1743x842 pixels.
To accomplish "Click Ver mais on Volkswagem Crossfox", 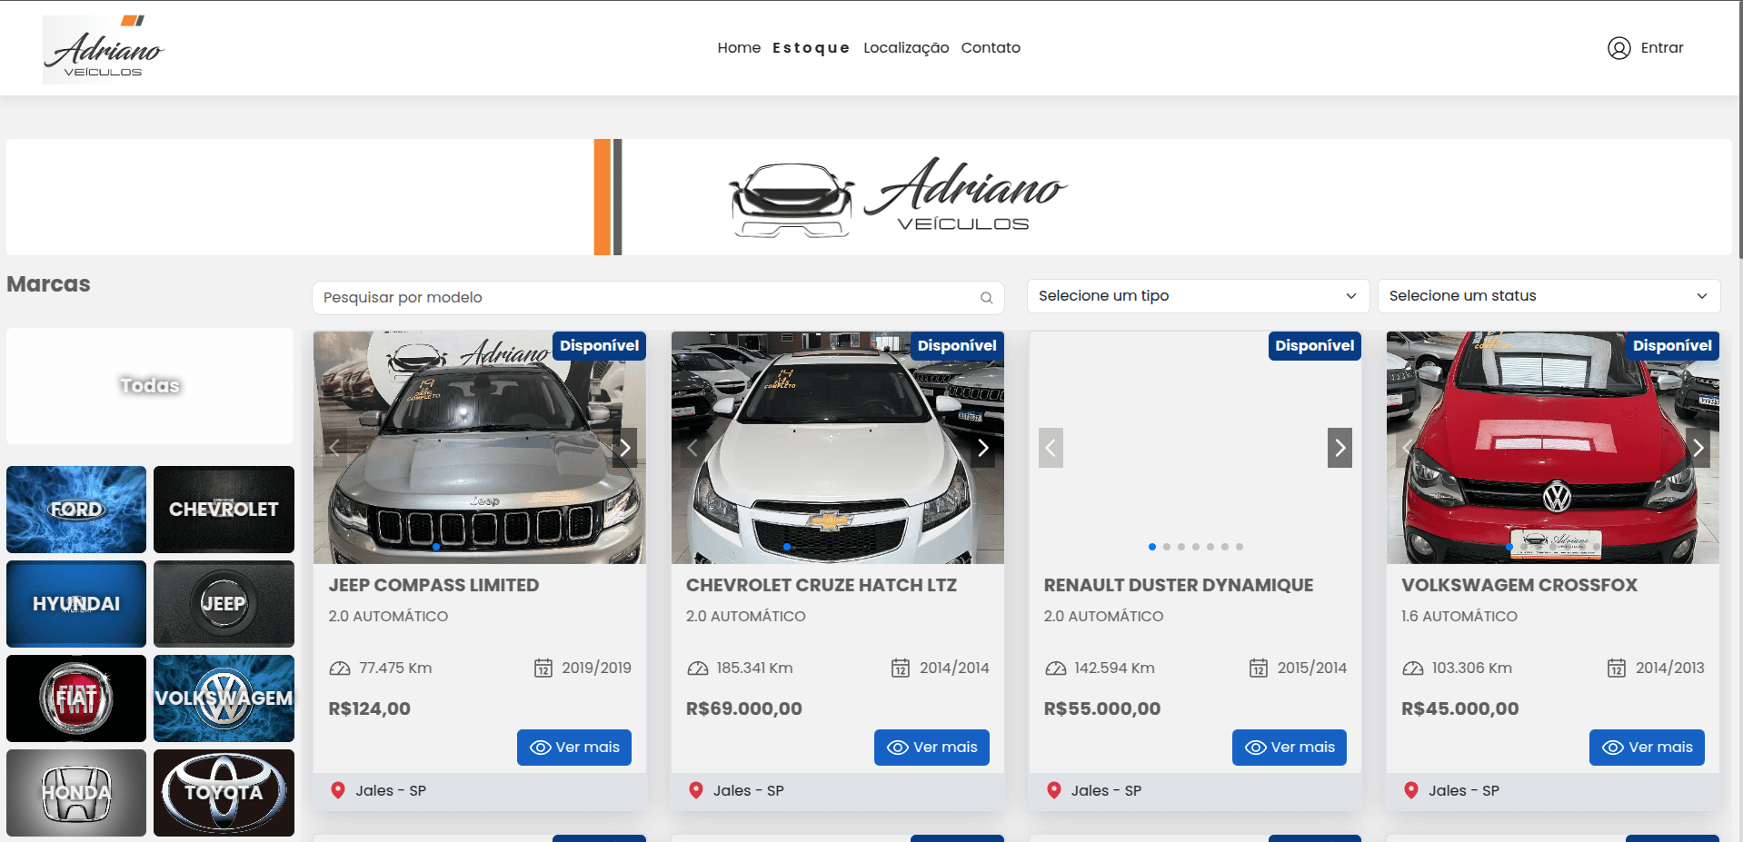I will tap(1647, 748).
